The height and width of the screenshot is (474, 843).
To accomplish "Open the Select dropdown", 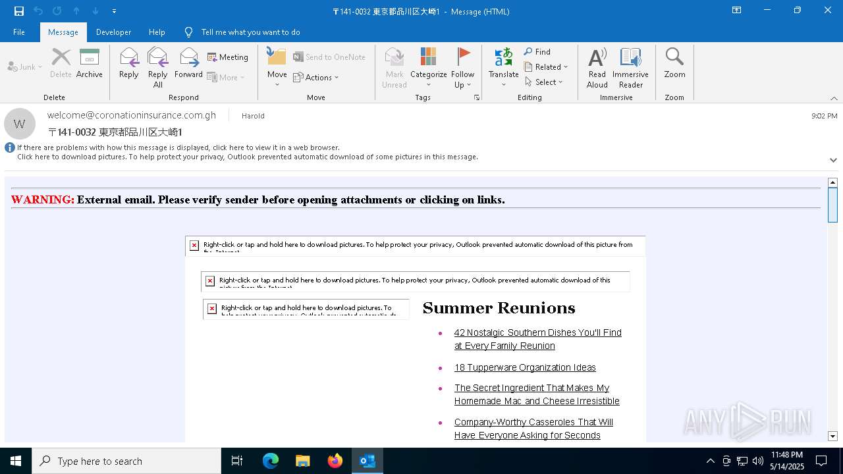I will point(544,82).
